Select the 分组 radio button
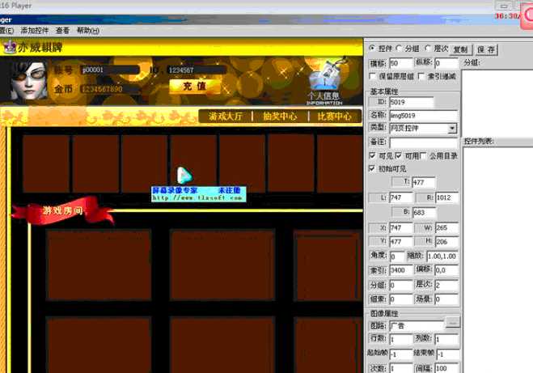The image size is (533, 373). pyautogui.click(x=399, y=49)
